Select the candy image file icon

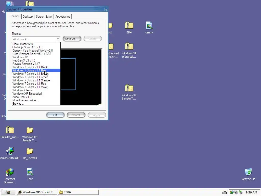point(149,26)
